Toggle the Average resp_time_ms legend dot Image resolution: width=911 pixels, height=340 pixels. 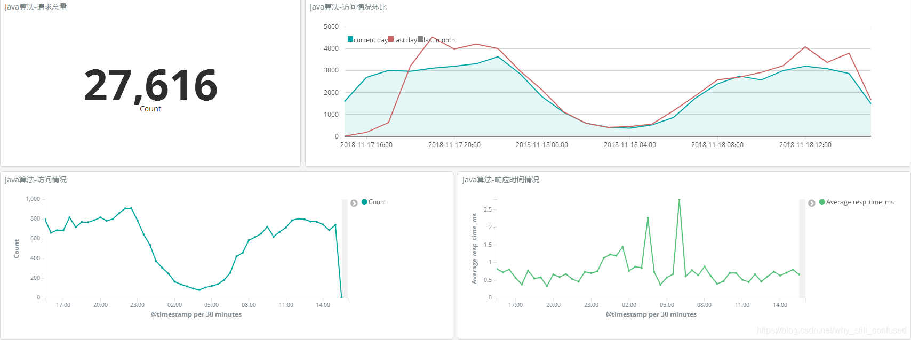[822, 202]
